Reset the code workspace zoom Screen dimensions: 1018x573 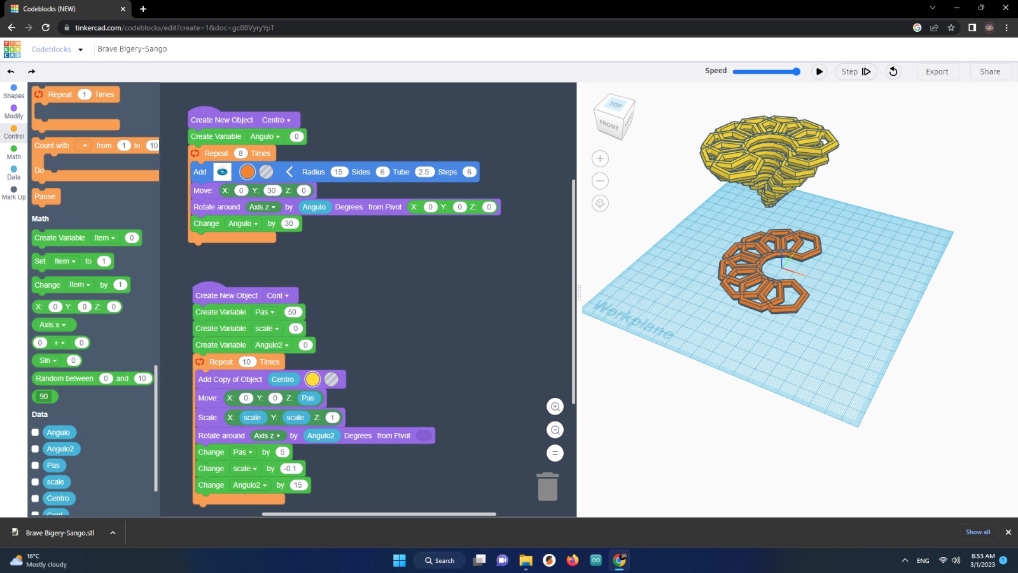click(x=555, y=453)
